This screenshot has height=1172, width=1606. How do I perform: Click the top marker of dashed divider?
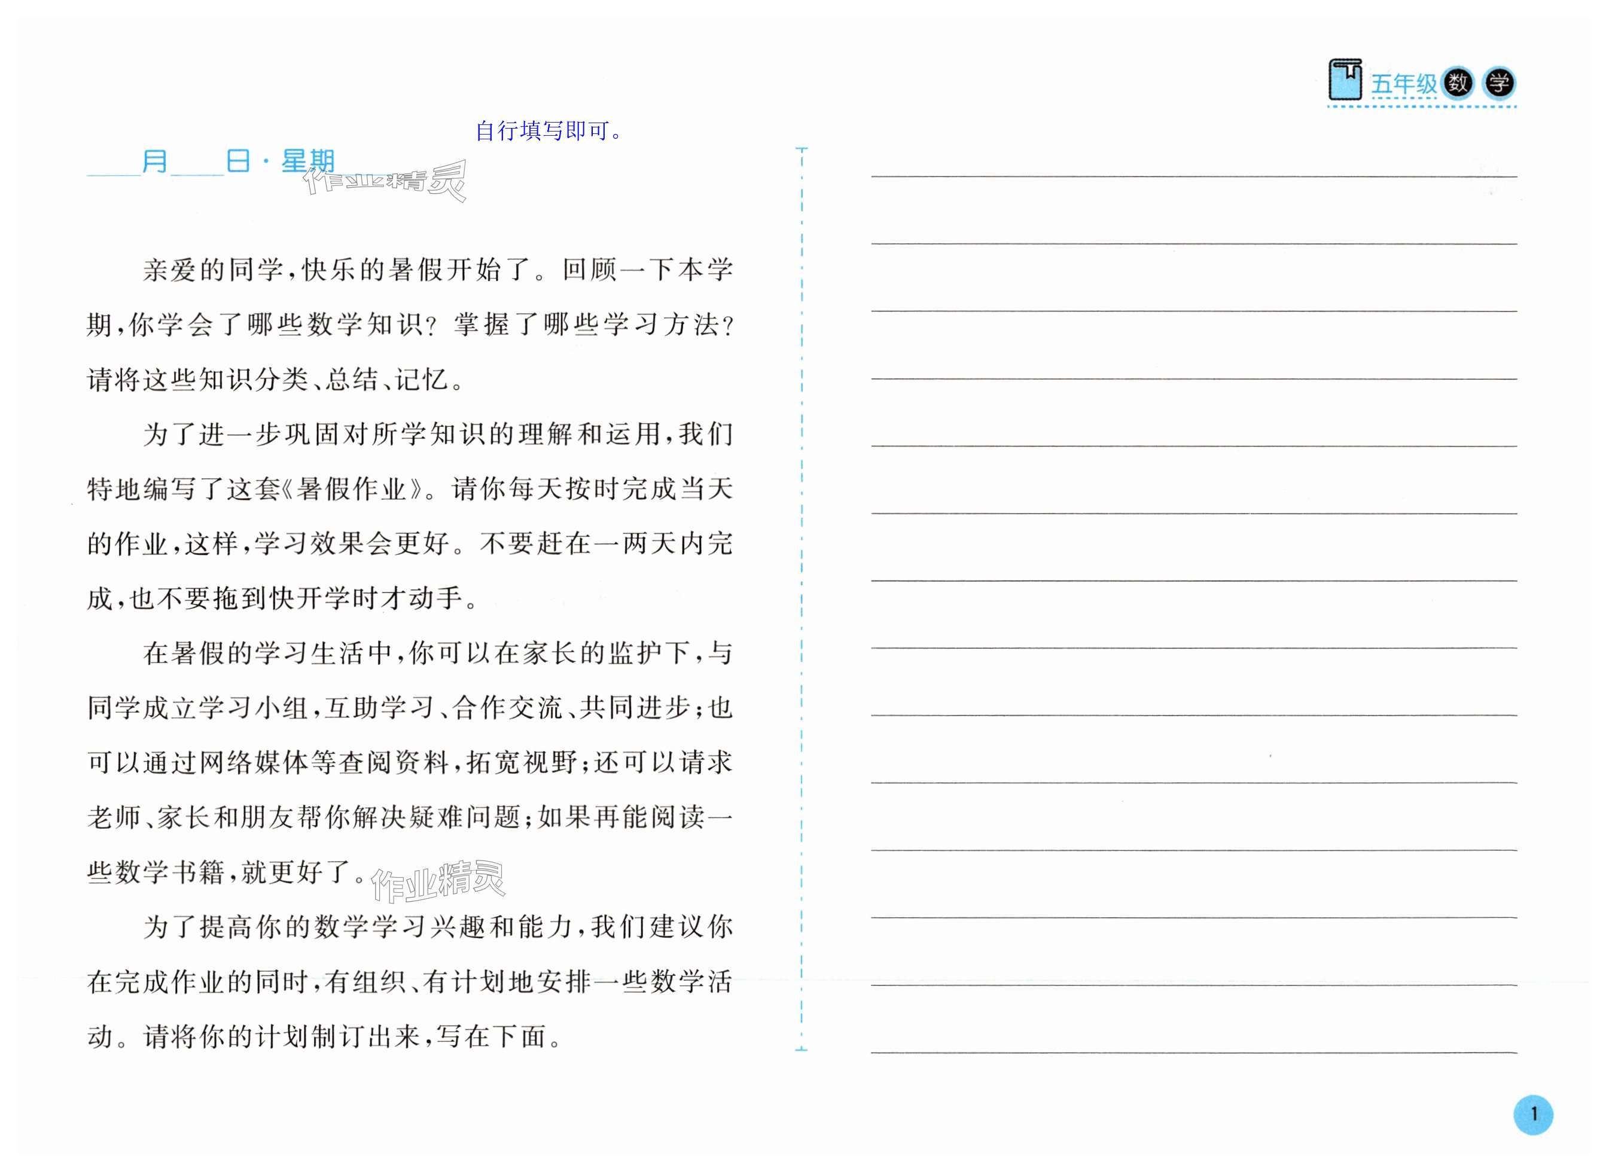(x=802, y=149)
